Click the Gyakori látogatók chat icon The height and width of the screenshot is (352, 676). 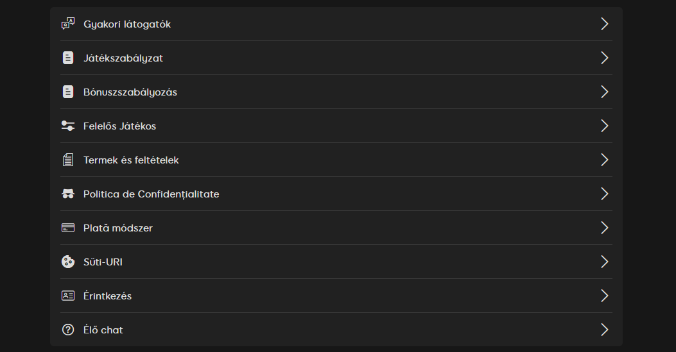[68, 24]
